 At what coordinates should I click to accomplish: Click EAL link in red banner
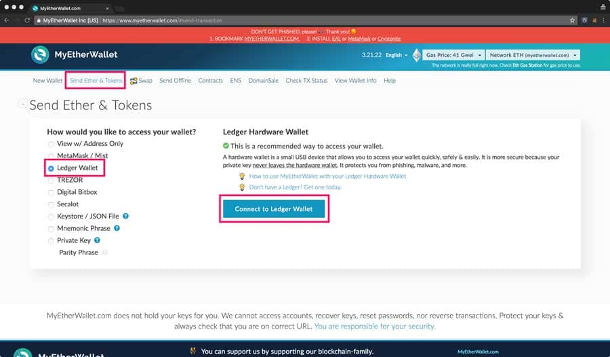336,39
